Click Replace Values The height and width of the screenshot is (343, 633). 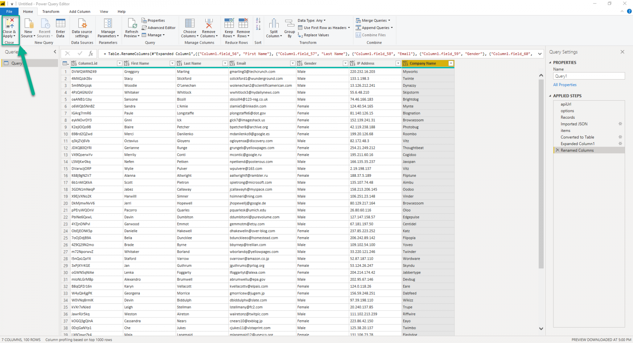pyautogui.click(x=313, y=35)
